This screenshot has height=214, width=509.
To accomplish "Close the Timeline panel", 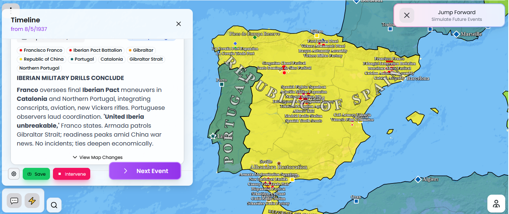I will (179, 24).
